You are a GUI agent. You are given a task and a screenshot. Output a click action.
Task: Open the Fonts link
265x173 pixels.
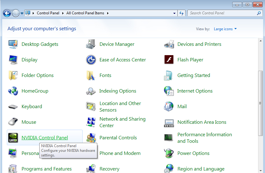(105, 75)
